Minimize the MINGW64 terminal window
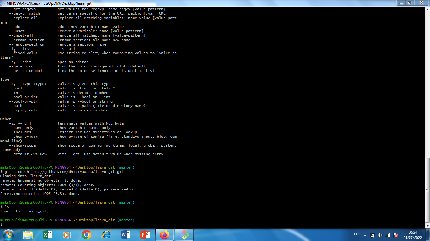Viewport: 430px width, 241px height. click(x=401, y=3)
